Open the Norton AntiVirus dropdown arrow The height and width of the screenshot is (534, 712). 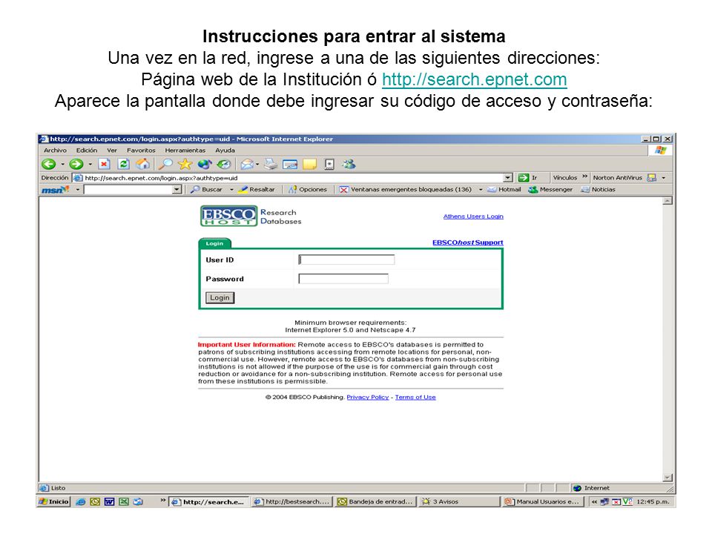point(663,177)
